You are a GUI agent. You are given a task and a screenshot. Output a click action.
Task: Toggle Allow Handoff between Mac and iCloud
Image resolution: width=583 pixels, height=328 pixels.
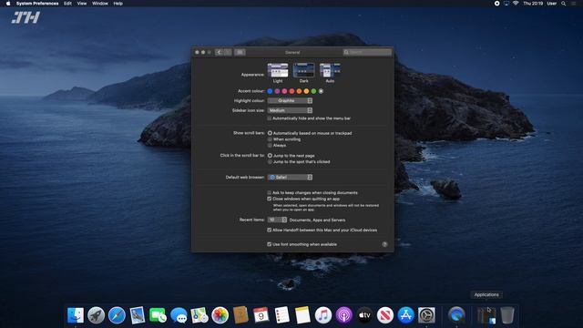[x=270, y=231]
